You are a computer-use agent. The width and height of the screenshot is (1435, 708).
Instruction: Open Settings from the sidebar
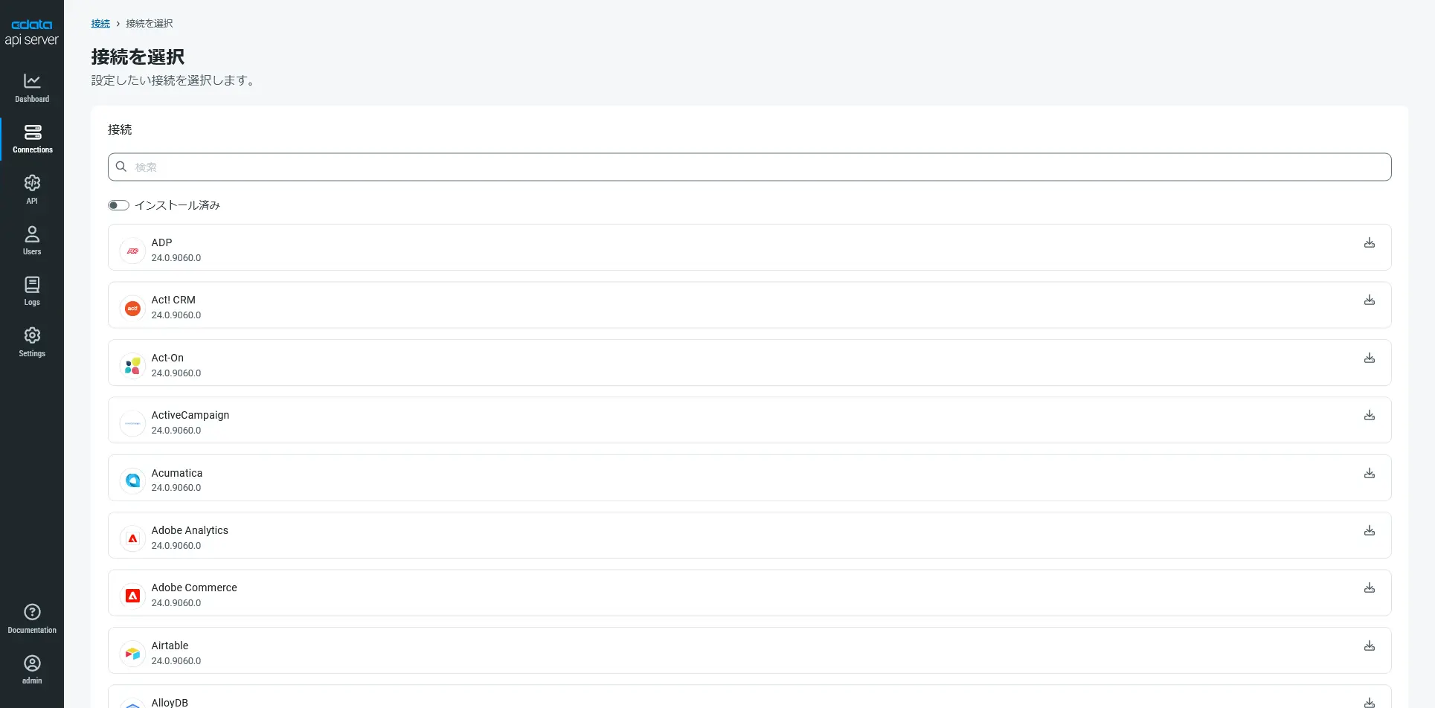32,342
